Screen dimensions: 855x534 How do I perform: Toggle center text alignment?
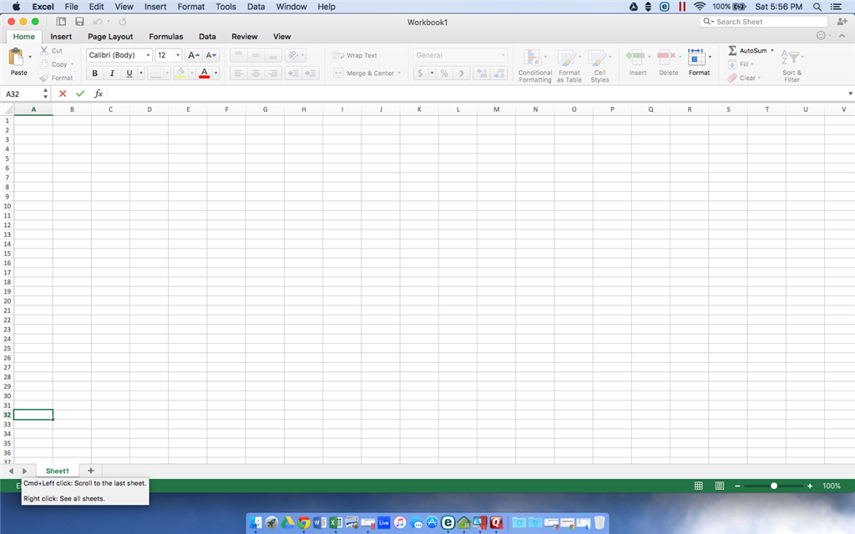click(255, 73)
